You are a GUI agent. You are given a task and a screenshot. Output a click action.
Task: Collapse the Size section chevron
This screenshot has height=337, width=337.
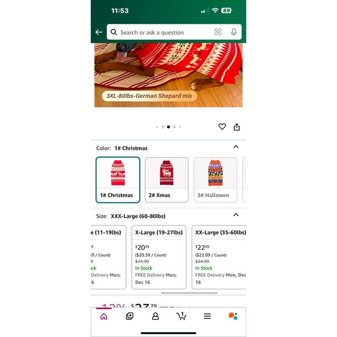point(236,215)
